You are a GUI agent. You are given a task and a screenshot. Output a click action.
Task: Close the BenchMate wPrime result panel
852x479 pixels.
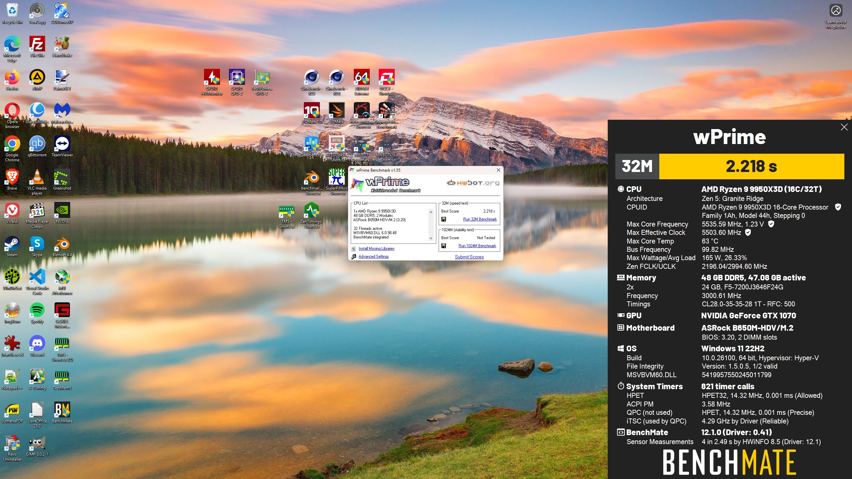(844, 127)
